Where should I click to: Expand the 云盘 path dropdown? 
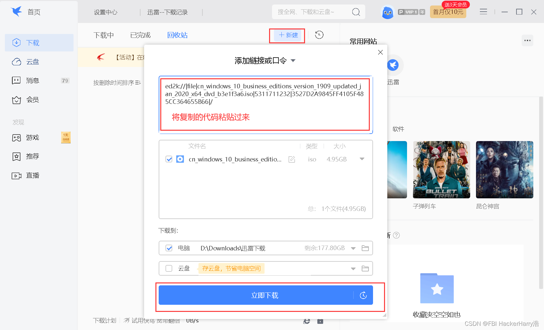tap(353, 269)
